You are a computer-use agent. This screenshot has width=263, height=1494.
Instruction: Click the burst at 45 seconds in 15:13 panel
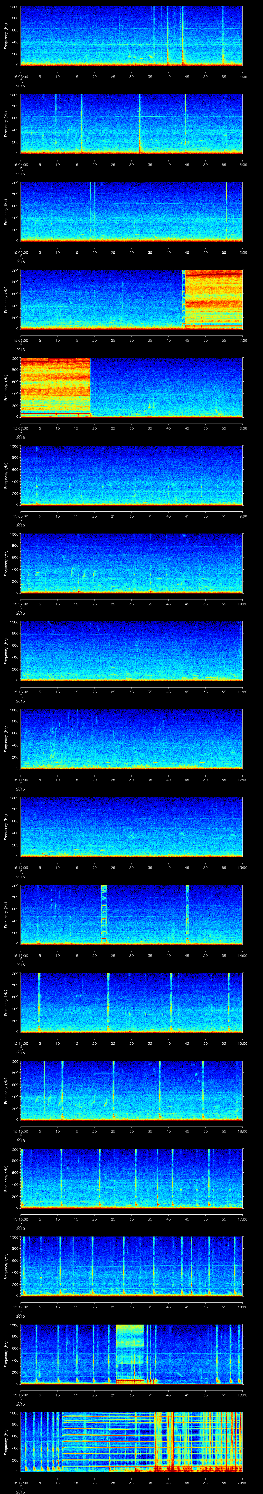point(187,913)
